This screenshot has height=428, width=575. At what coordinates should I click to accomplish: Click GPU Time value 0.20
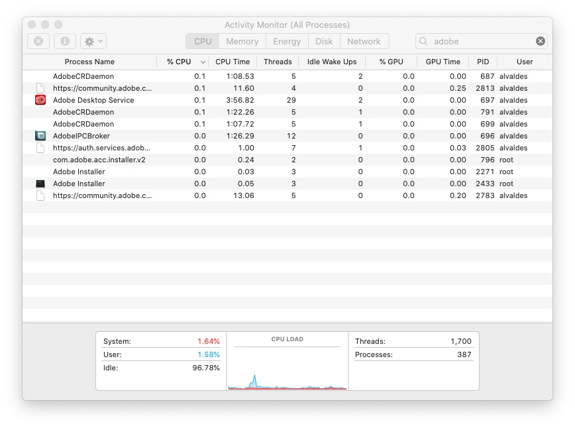point(458,195)
